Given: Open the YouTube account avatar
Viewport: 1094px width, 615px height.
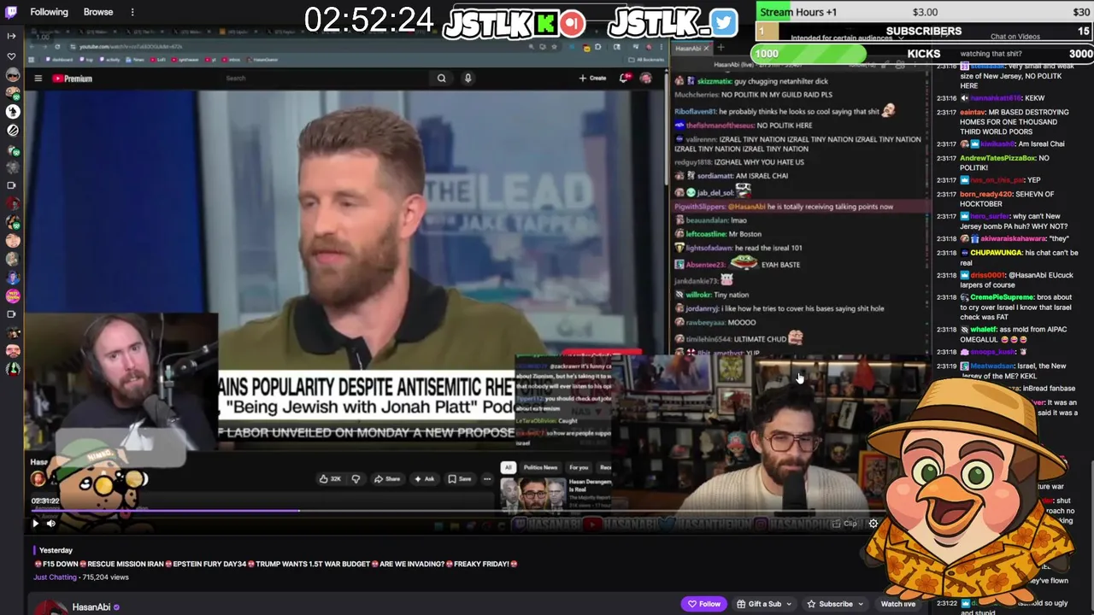Looking at the screenshot, I should [x=645, y=79].
